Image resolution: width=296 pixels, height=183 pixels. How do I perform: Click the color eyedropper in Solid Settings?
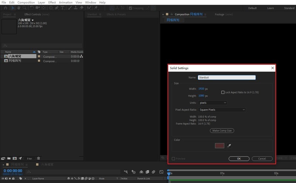coord(229,146)
